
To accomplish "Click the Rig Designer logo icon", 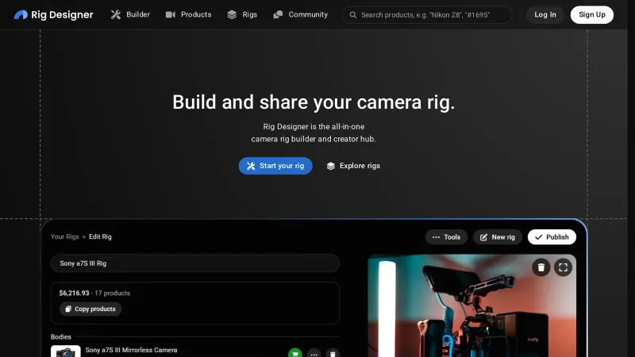I will coord(21,15).
